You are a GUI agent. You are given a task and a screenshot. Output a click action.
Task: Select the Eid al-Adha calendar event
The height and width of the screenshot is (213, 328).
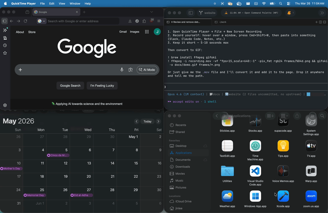[81, 195]
